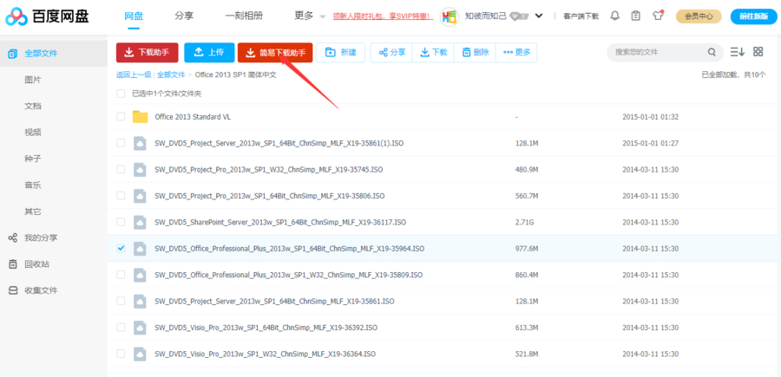Click the SVIP promotion link
This screenshot has height=377, width=781.
[383, 16]
